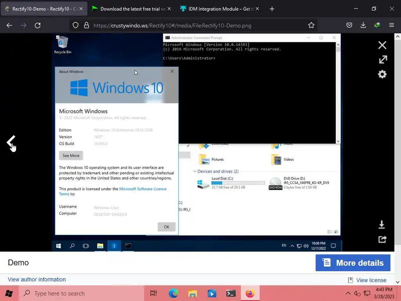
Task: Bookmark this page with the star icon
Action: (x=311, y=25)
